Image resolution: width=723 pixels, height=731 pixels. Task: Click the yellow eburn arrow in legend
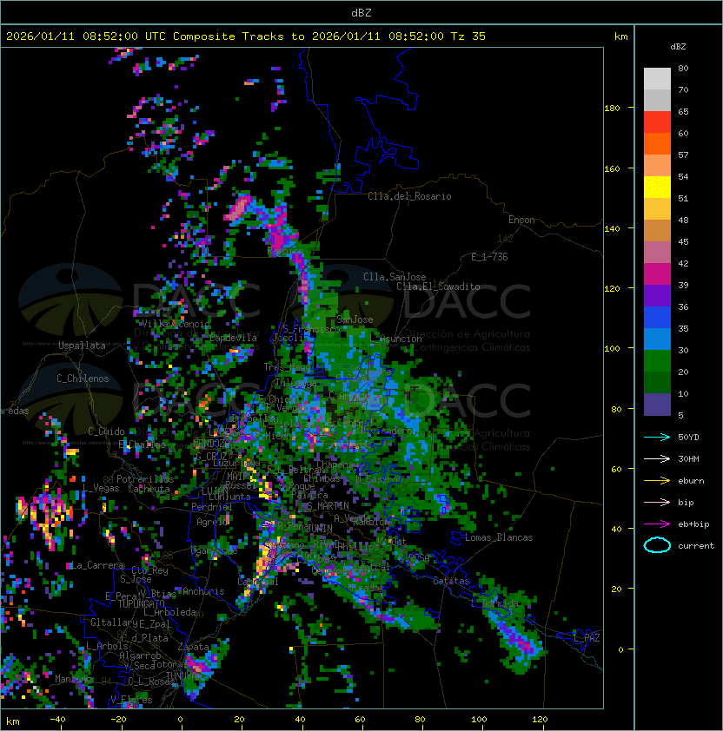click(657, 481)
